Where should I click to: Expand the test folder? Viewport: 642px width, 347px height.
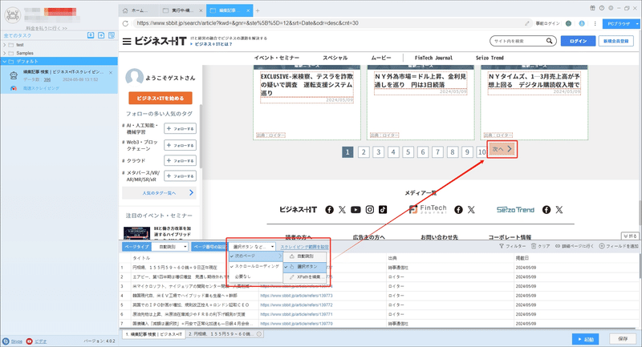coord(5,45)
